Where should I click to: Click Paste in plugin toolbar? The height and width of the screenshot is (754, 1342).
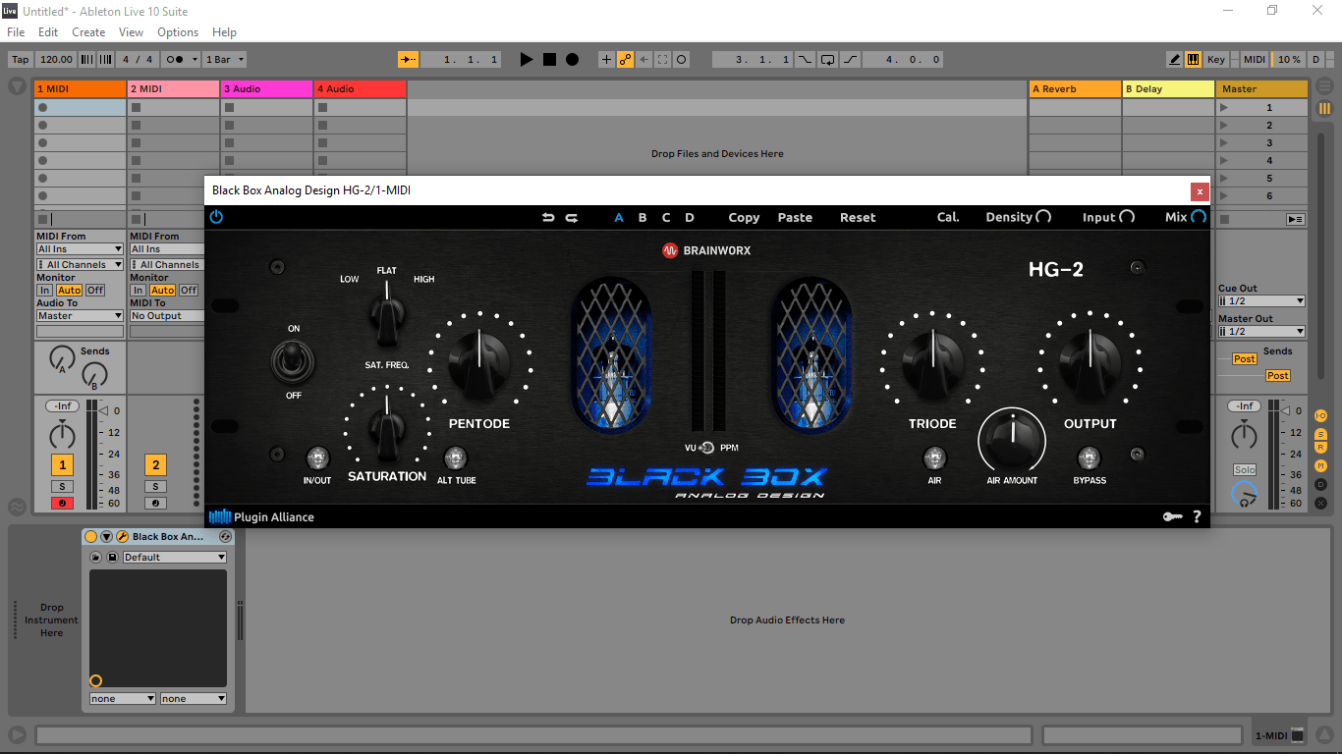click(795, 218)
